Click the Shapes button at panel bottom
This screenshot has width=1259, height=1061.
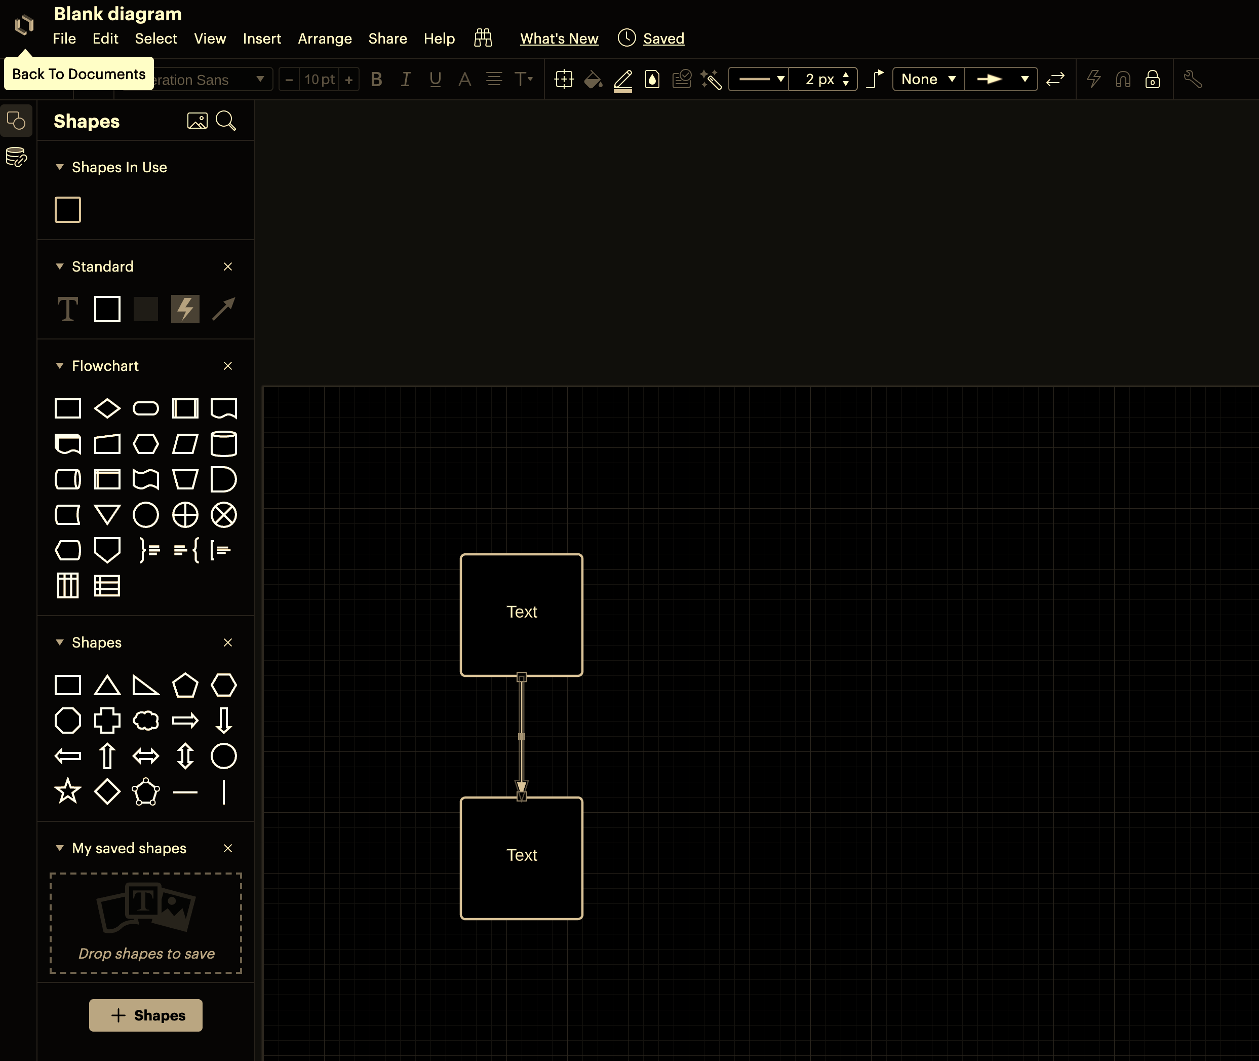[145, 1015]
